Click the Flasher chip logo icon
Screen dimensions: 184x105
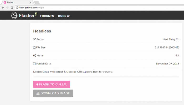coord(14,15)
